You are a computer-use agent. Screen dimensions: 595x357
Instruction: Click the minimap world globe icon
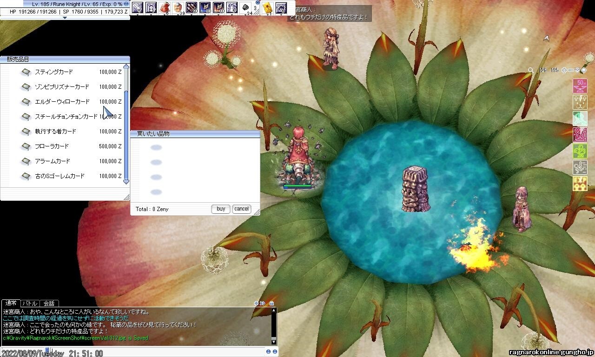click(584, 70)
